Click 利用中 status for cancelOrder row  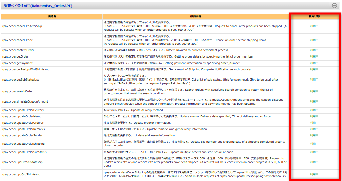click(314, 40)
